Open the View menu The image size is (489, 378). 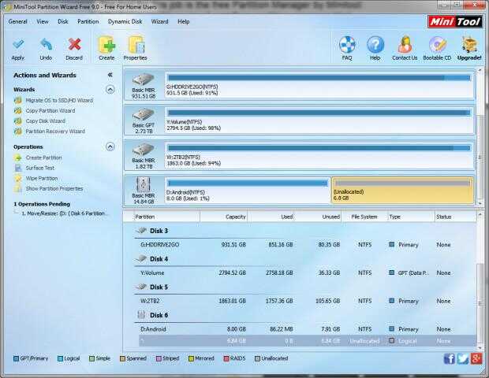pos(43,21)
